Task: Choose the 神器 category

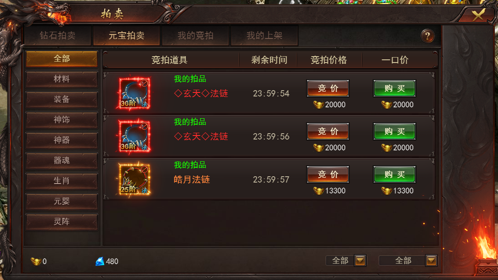Action: pyautogui.click(x=62, y=140)
